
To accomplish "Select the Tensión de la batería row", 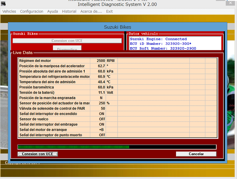I will click(118, 92).
